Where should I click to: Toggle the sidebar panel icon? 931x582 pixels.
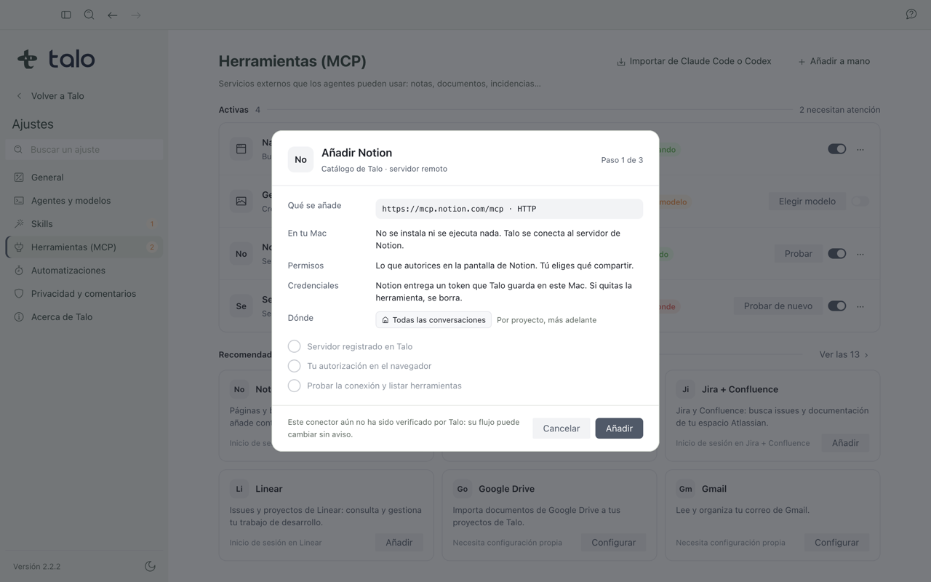(66, 15)
